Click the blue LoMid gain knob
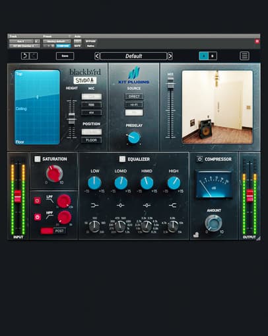This screenshot has height=336, width=268. (x=121, y=183)
